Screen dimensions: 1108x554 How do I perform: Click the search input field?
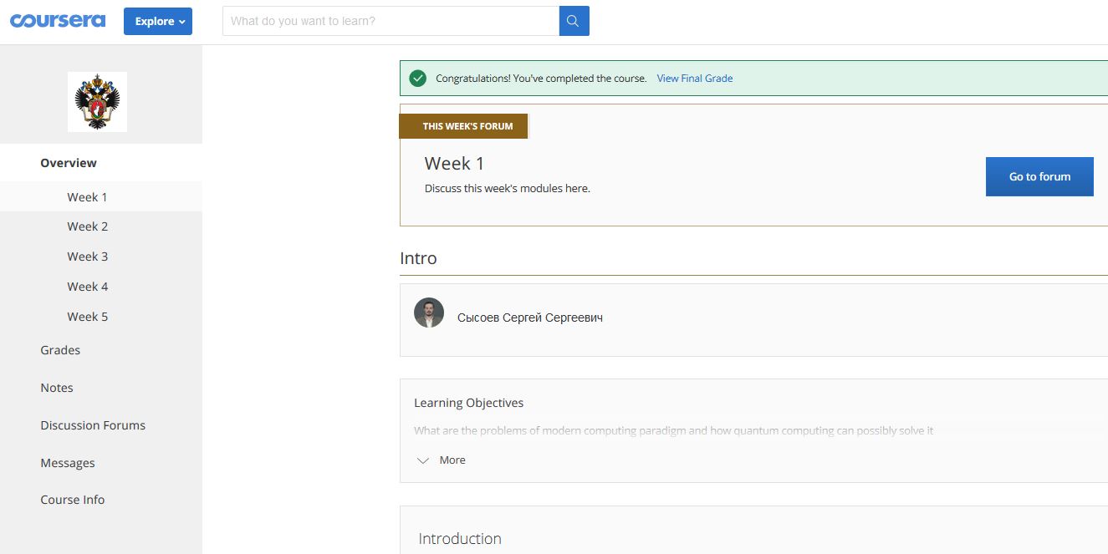[391, 21]
